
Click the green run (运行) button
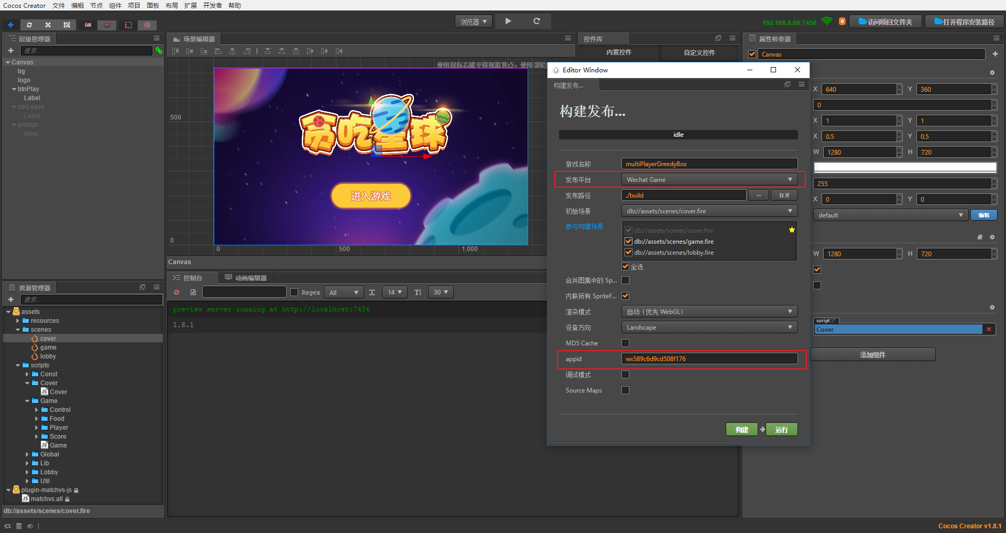point(782,430)
